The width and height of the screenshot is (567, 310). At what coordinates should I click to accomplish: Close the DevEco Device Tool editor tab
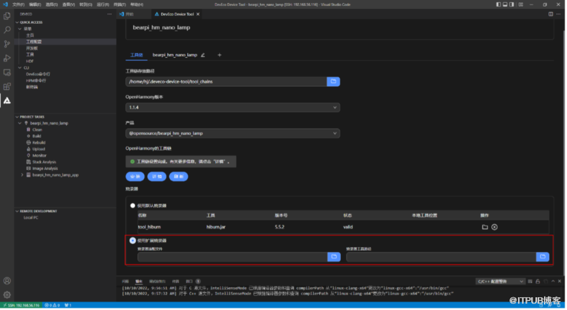(198, 14)
